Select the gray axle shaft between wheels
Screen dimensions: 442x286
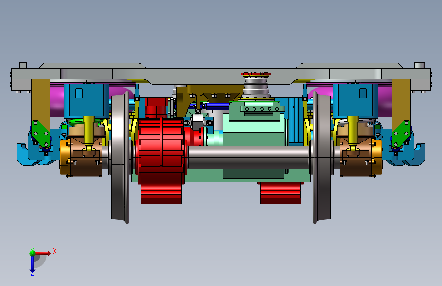click(248, 157)
